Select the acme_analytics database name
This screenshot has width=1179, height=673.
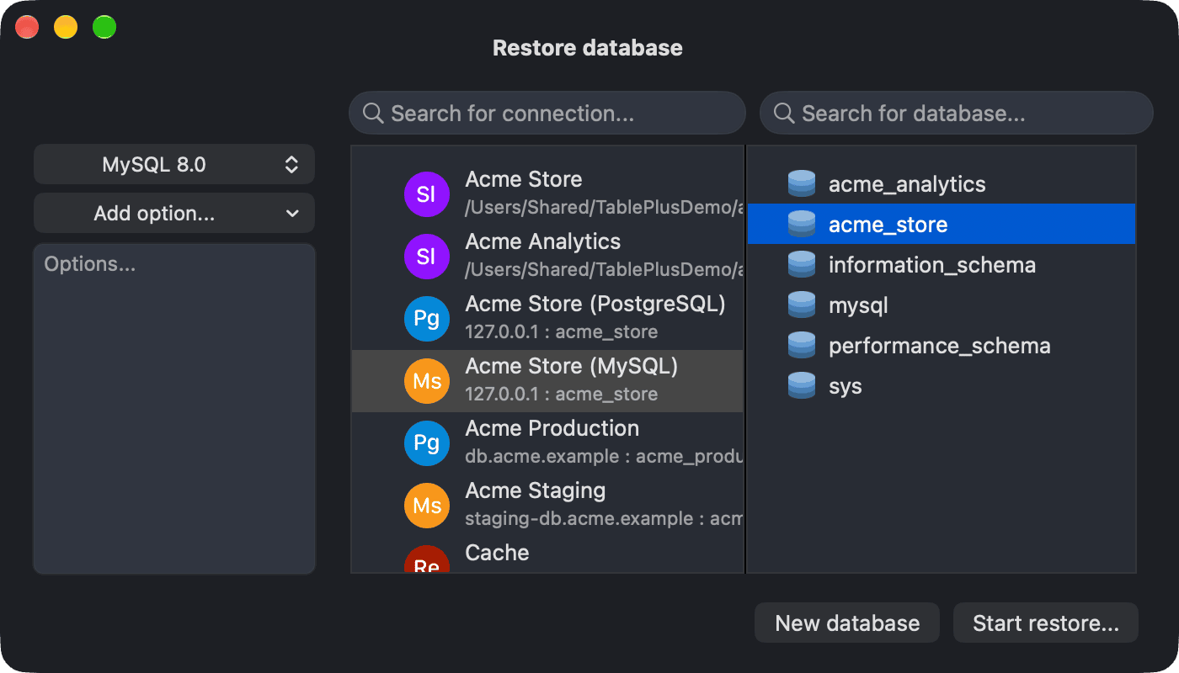point(907,184)
